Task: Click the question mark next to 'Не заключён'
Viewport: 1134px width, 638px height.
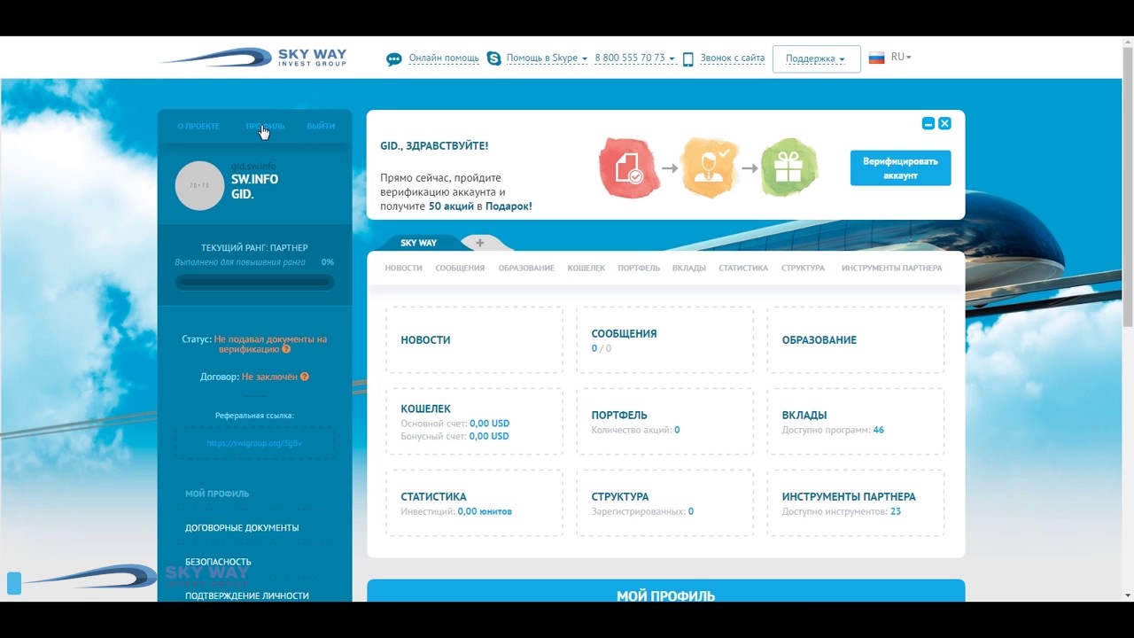Action: tap(305, 377)
